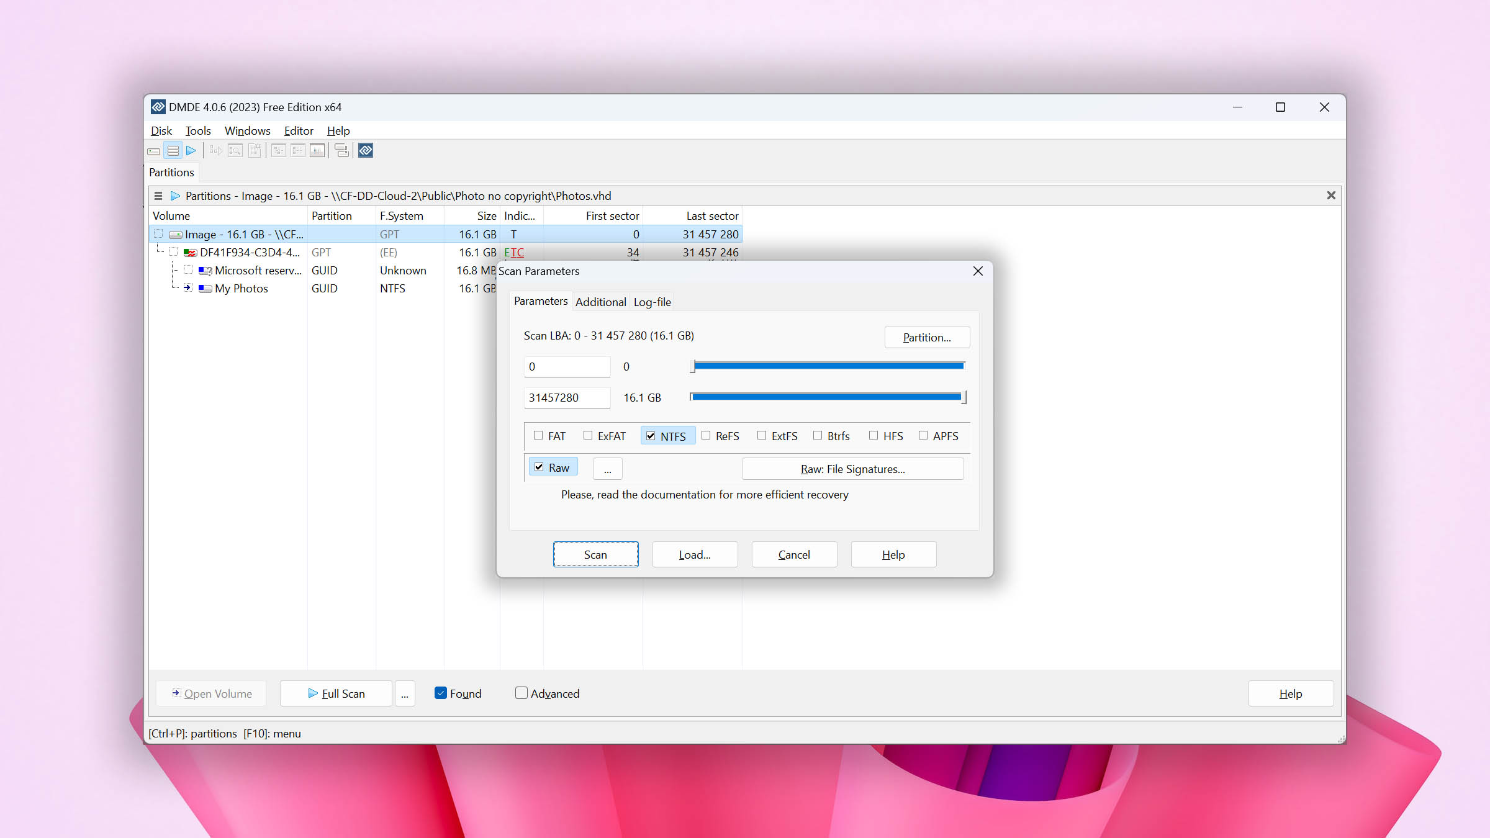Switch to the Log-file tab
The image size is (1490, 838).
652,302
